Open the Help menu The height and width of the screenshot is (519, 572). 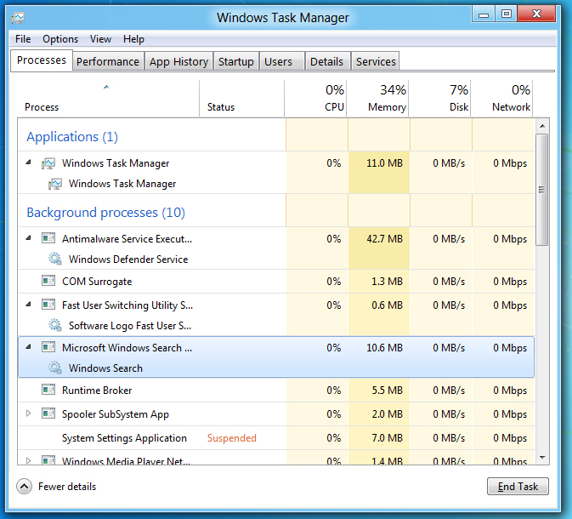tap(133, 39)
